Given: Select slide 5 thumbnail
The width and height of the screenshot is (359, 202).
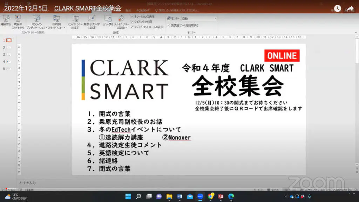Looking at the screenshot, I should tap(9, 69).
